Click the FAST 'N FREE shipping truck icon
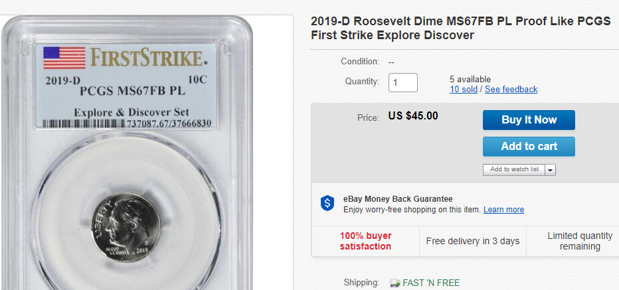Screen dimensions: 619x290 pos(395,283)
